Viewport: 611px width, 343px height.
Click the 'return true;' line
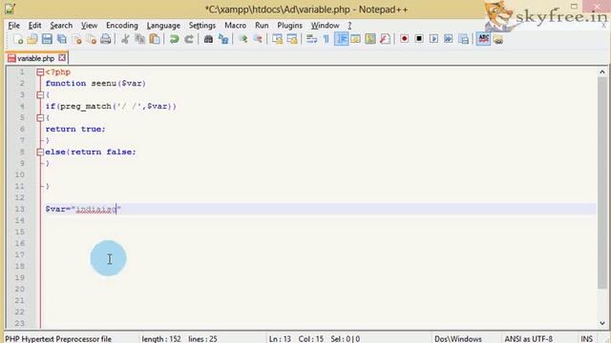(x=75, y=130)
